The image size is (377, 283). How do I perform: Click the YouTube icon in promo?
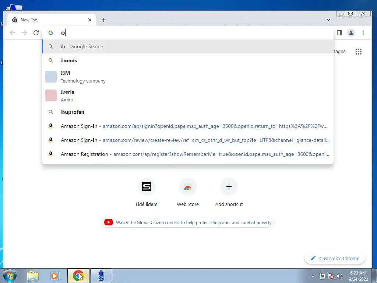(109, 222)
